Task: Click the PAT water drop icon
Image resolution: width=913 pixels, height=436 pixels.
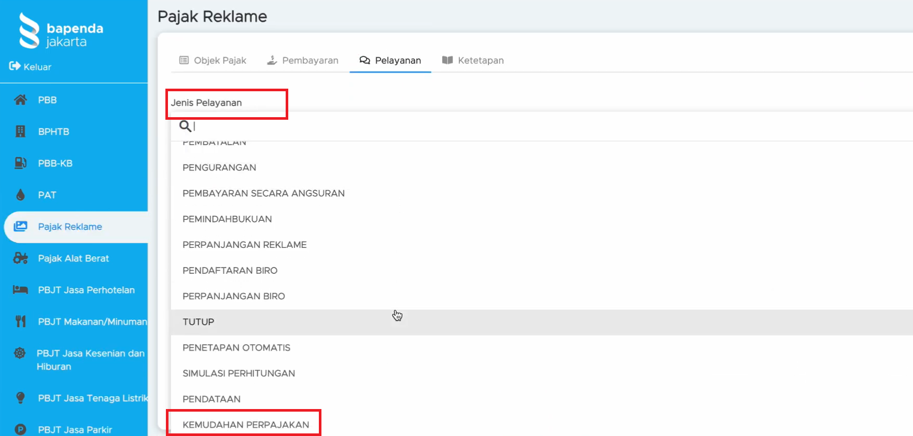Action: [x=20, y=195]
